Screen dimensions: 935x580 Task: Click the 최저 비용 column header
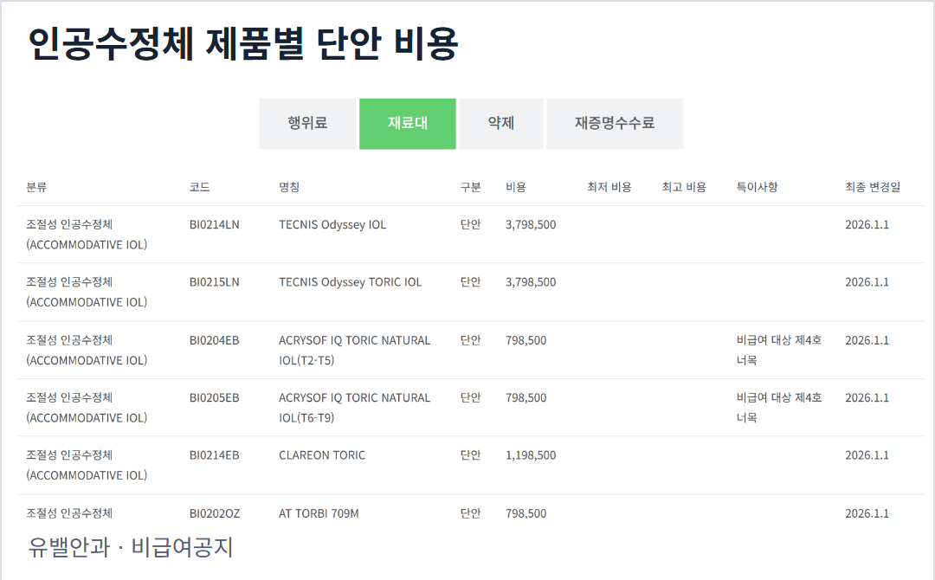609,187
